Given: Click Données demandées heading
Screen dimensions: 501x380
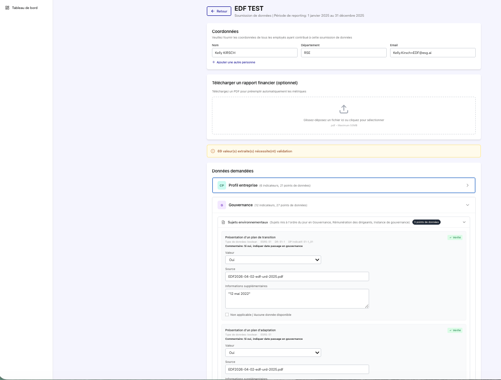Looking at the screenshot, I should click(233, 171).
